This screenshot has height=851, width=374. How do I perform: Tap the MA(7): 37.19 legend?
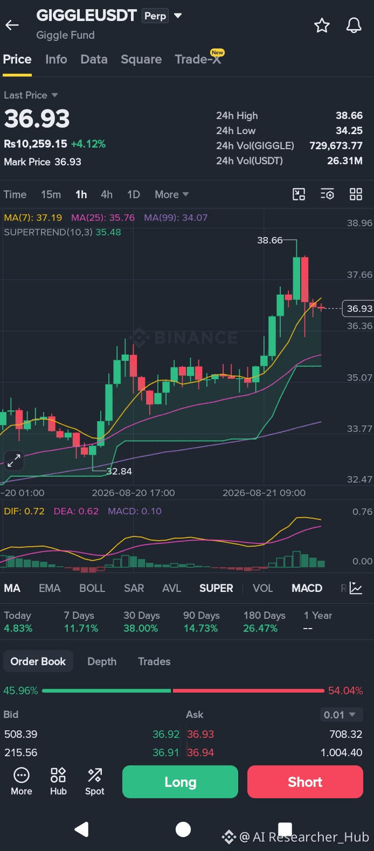[33, 218]
